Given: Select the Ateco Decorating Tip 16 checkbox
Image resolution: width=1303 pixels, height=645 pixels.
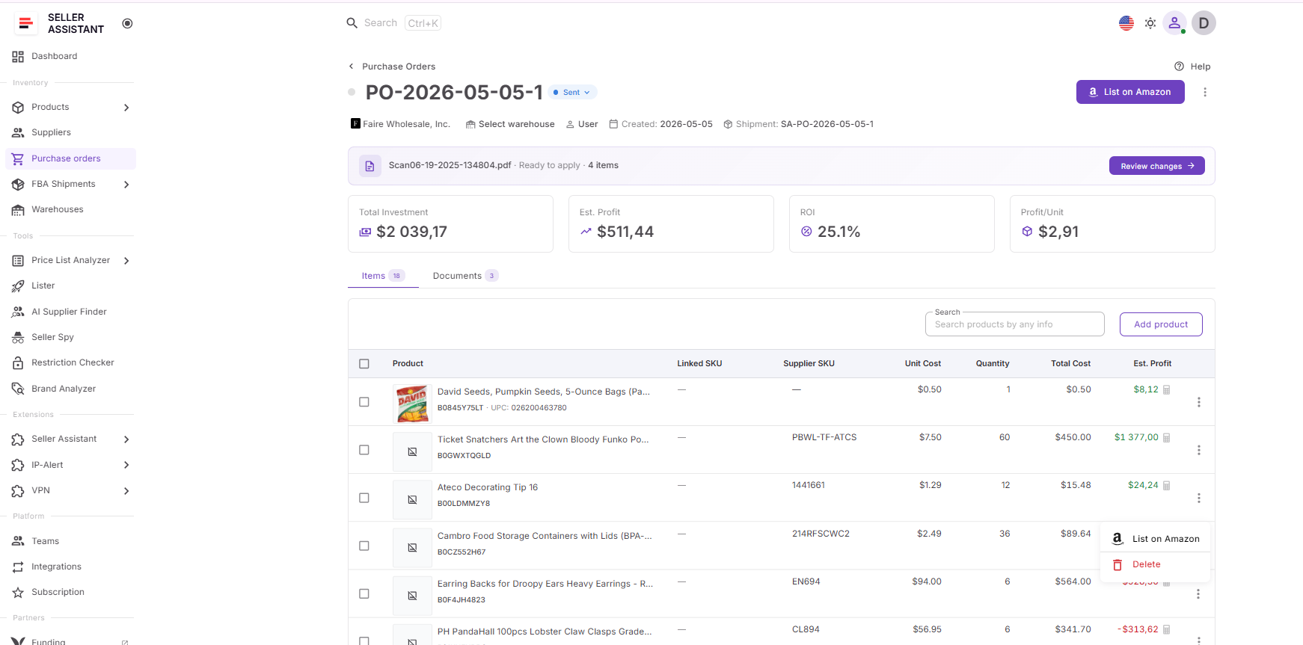Looking at the screenshot, I should [364, 498].
